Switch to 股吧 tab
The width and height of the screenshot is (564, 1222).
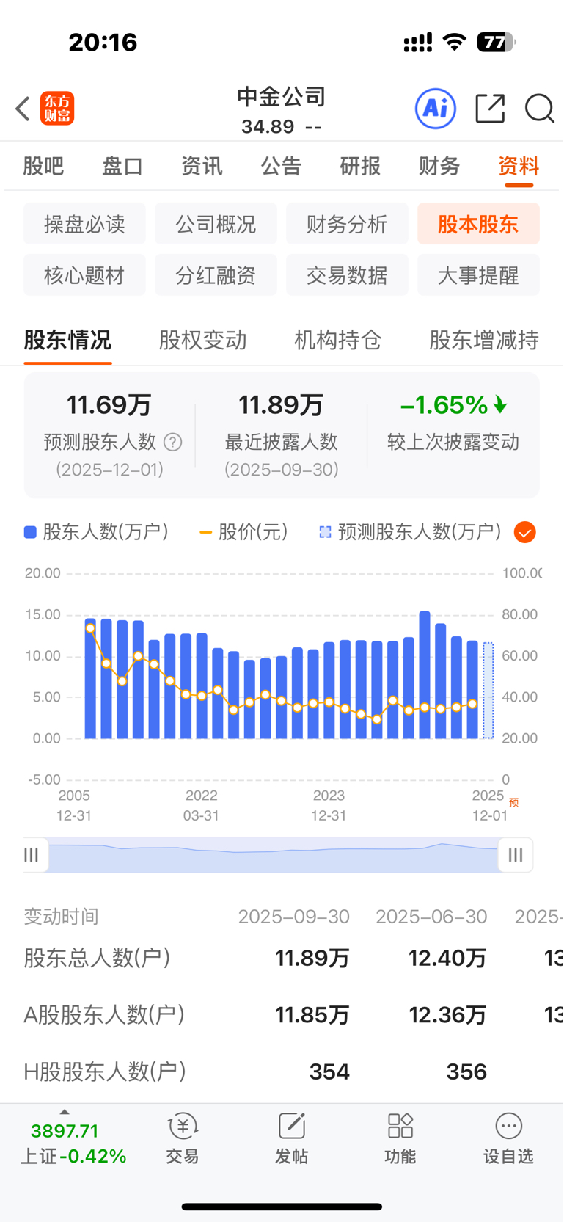pos(43,167)
